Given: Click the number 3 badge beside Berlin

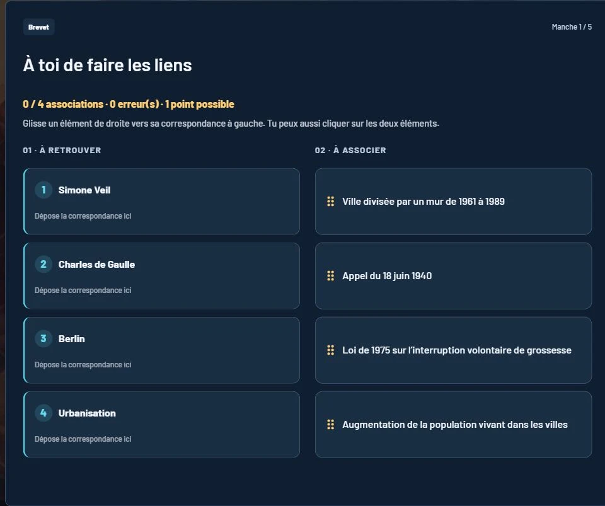Looking at the screenshot, I should 43,338.
